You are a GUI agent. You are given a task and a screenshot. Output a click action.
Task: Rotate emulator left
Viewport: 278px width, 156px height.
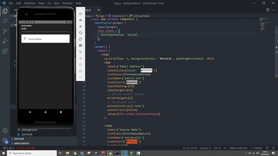tap(80, 33)
